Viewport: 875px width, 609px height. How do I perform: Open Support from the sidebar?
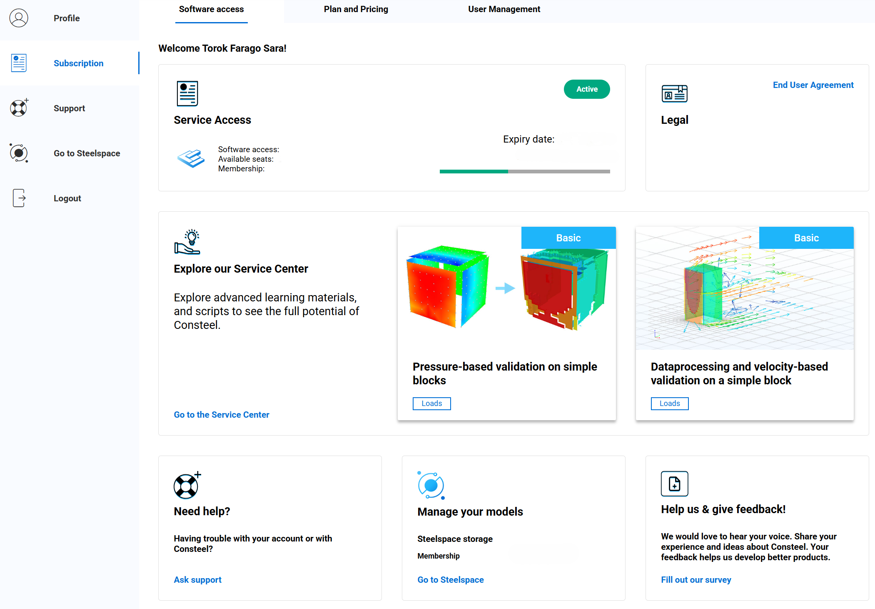coord(69,108)
